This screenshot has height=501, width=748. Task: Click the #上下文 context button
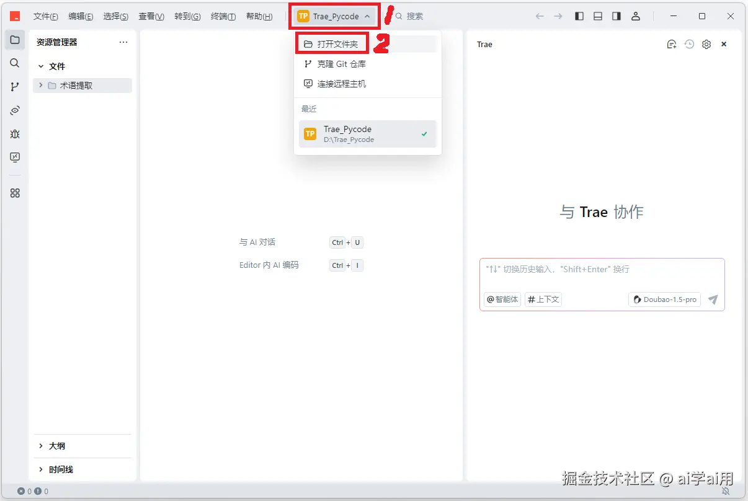[x=543, y=299]
